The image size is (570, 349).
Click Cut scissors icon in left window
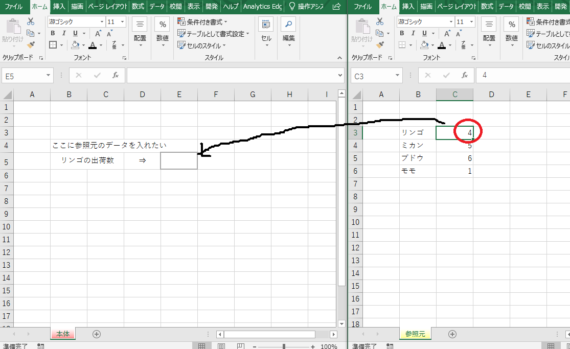pos(31,22)
